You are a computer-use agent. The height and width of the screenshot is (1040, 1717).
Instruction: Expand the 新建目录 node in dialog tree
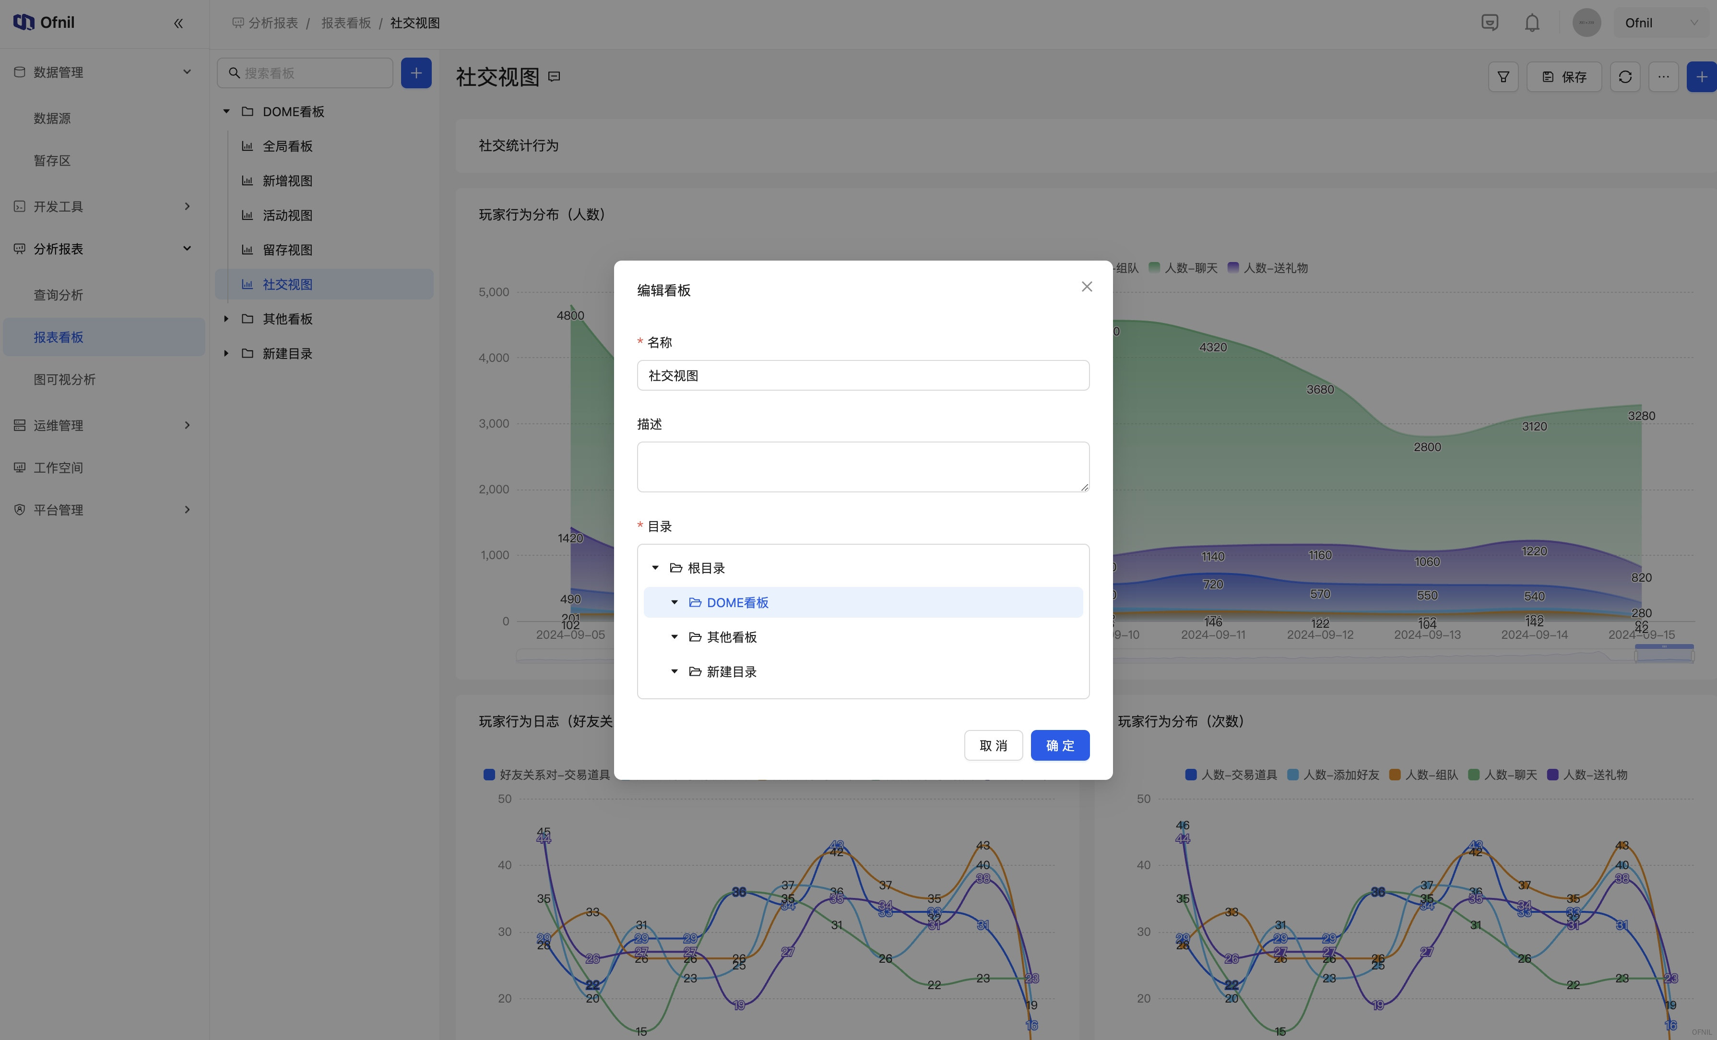[x=675, y=671]
